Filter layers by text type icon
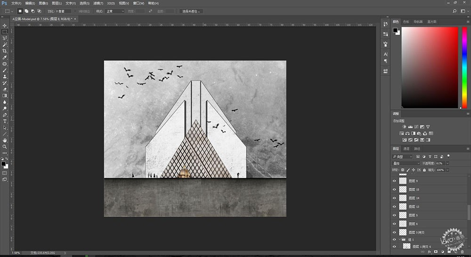 coord(430,156)
